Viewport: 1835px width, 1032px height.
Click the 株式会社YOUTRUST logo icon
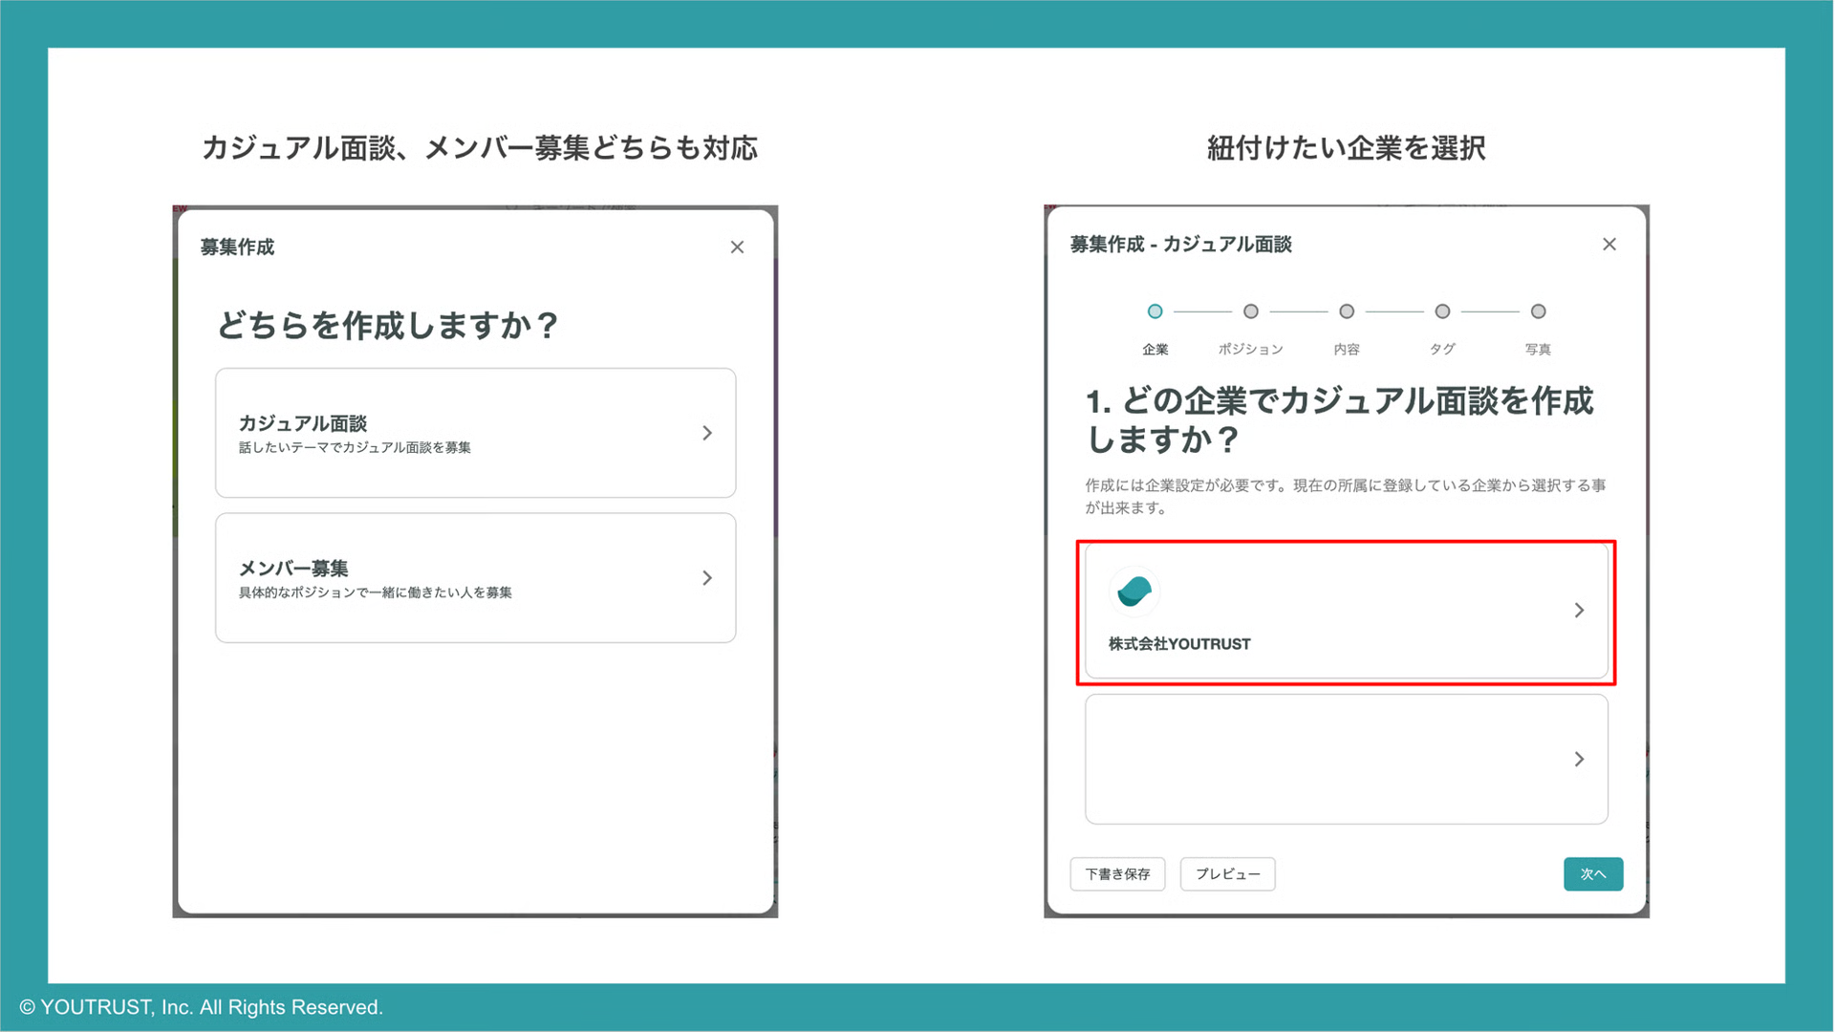pyautogui.click(x=1134, y=591)
